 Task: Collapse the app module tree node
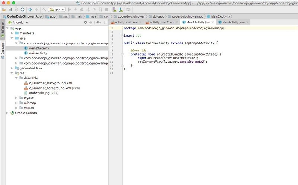pos(7,28)
